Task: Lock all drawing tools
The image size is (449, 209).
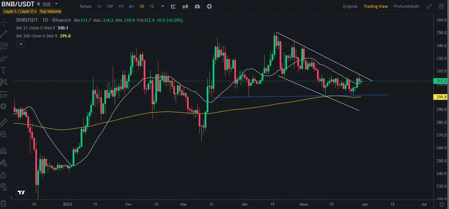Action: pos(3,175)
